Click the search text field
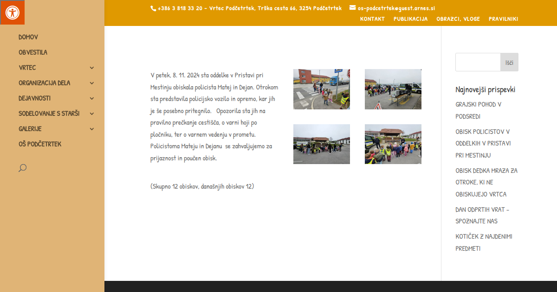Image resolution: width=557 pixels, height=292 pixels. [x=478, y=62]
